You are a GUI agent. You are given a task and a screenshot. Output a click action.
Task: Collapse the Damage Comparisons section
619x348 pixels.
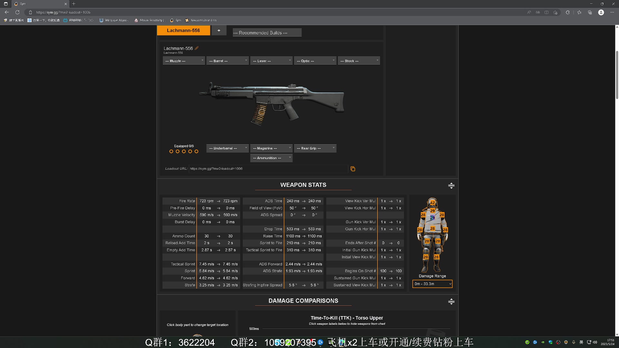click(451, 302)
